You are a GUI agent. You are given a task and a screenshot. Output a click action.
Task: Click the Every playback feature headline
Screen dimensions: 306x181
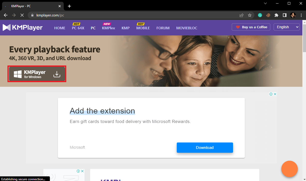click(x=55, y=49)
